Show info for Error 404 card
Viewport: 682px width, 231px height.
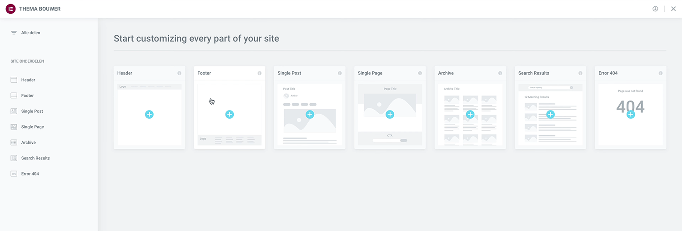(x=661, y=73)
